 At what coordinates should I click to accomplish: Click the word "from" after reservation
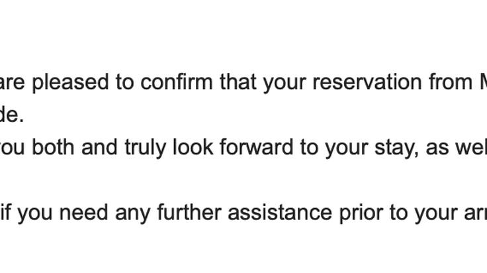click(451, 82)
